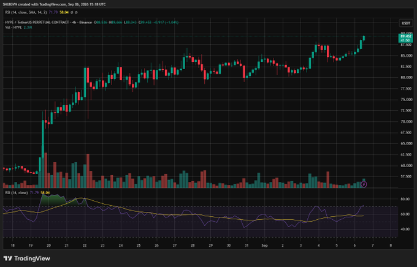Select the HYPE / TetherUS PERPETUAL CONTRACT title

point(48,22)
